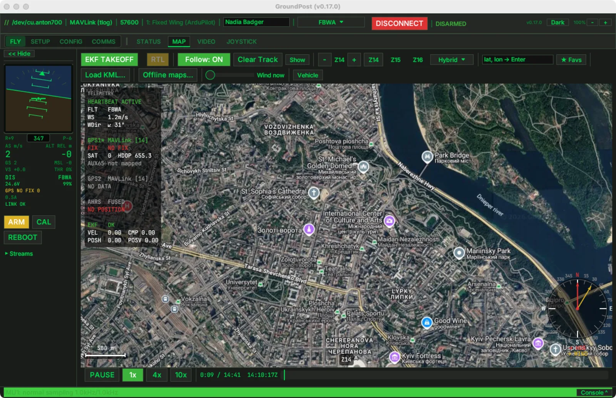
Task: Toggle Follow: ON button
Action: click(204, 60)
